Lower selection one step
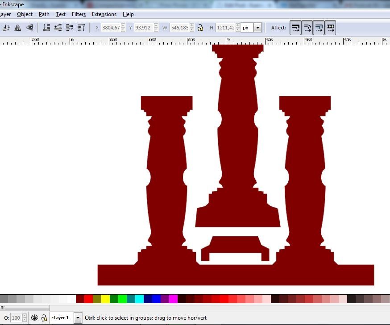Screen dimensions: 390x325 58,28
